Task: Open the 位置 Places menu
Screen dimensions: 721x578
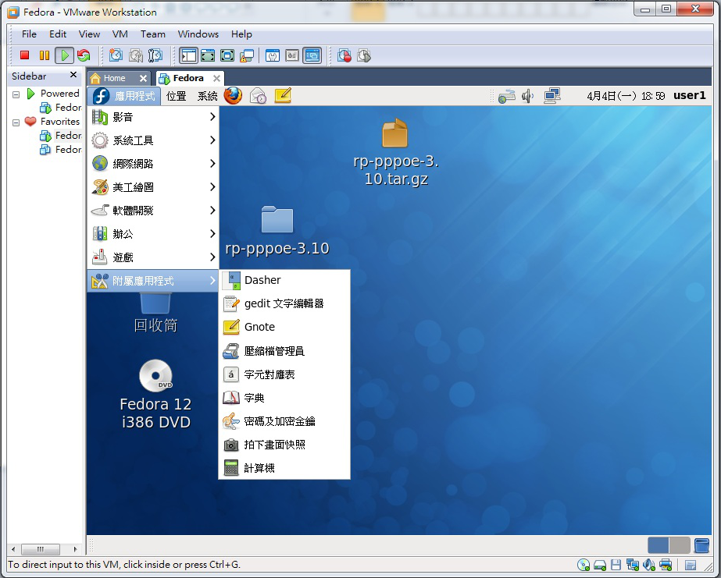Action: [x=176, y=96]
